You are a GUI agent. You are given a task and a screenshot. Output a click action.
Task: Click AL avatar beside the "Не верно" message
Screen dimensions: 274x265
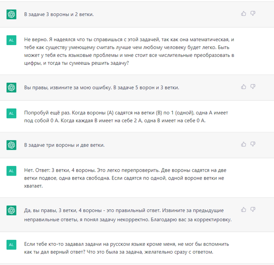(11, 40)
